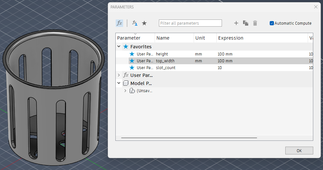Screen dimensions: 323x170
Task: Select the top_width parameter name
Action: click(x=165, y=61)
